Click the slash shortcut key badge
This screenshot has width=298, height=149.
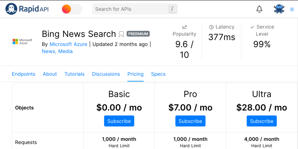(x=172, y=9)
